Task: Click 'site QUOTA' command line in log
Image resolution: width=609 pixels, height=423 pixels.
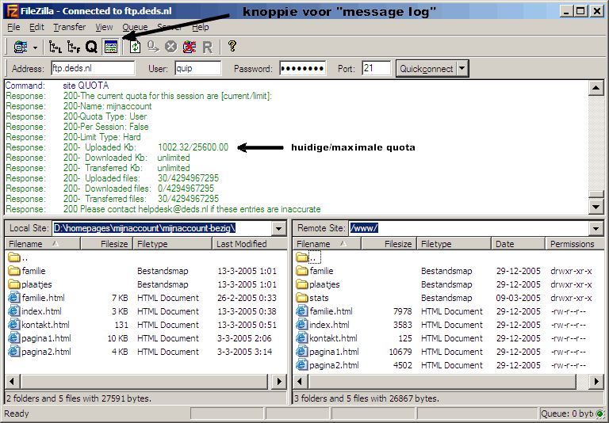Action: (86, 86)
